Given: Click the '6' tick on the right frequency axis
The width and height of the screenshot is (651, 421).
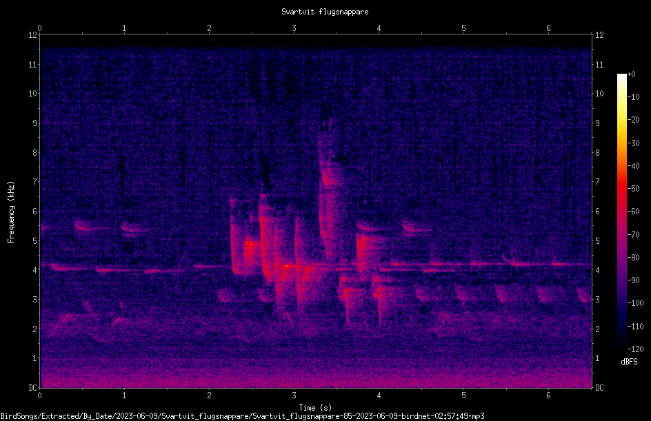Looking at the screenshot, I should pyautogui.click(x=597, y=212).
